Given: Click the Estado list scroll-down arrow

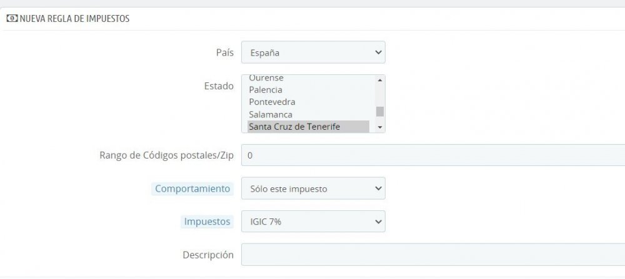Looking at the screenshot, I should click(379, 127).
